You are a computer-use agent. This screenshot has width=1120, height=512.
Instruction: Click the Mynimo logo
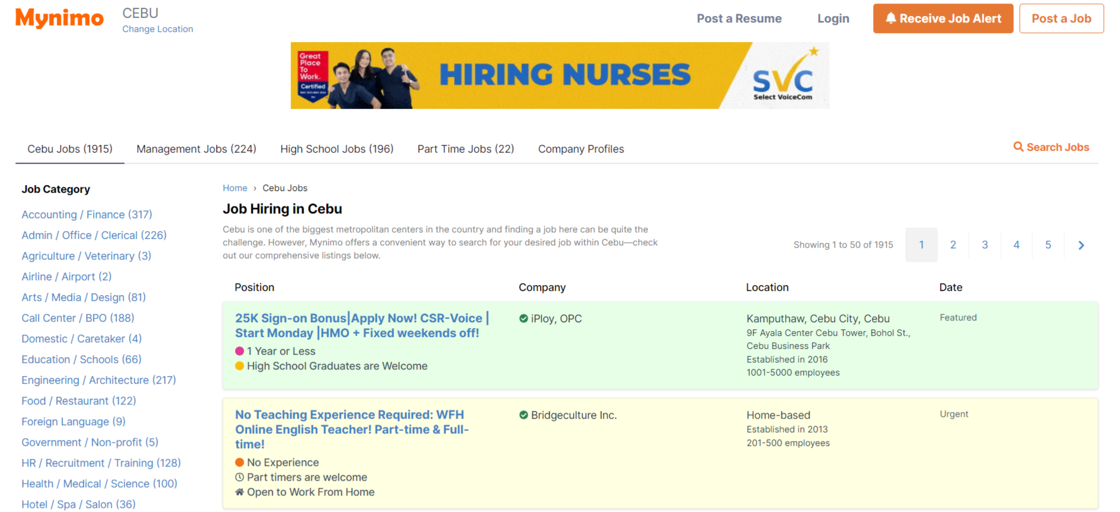(59, 18)
